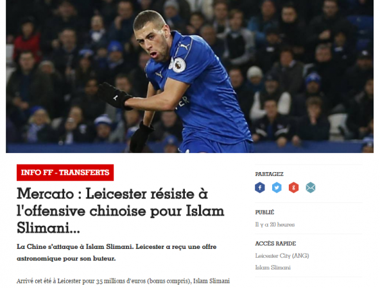Open the Mercato Leicester headline

click(121, 211)
